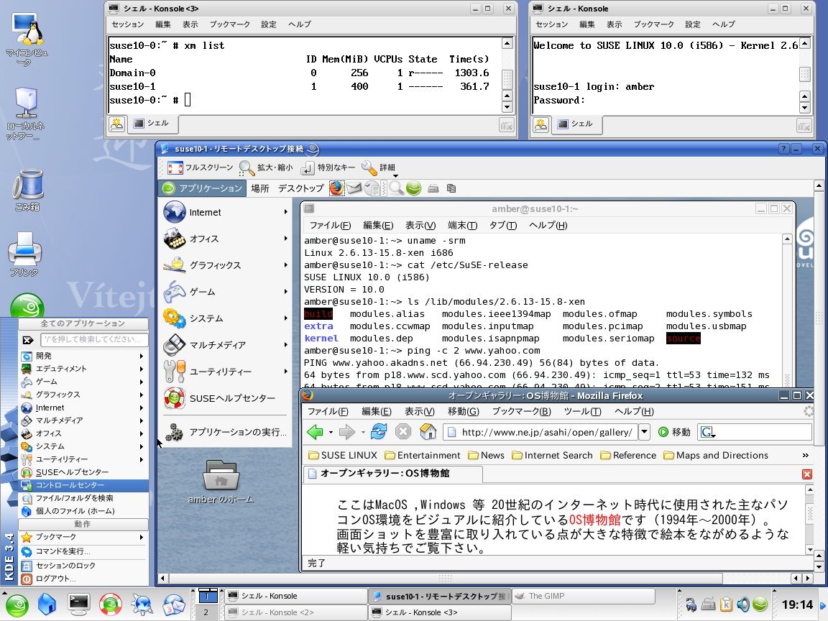Image resolution: width=828 pixels, height=621 pixels.
Task: Open News bookmark folder
Action: pyautogui.click(x=486, y=455)
